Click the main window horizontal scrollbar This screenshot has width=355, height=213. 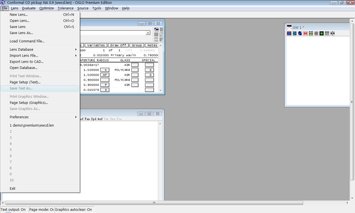click(154, 203)
